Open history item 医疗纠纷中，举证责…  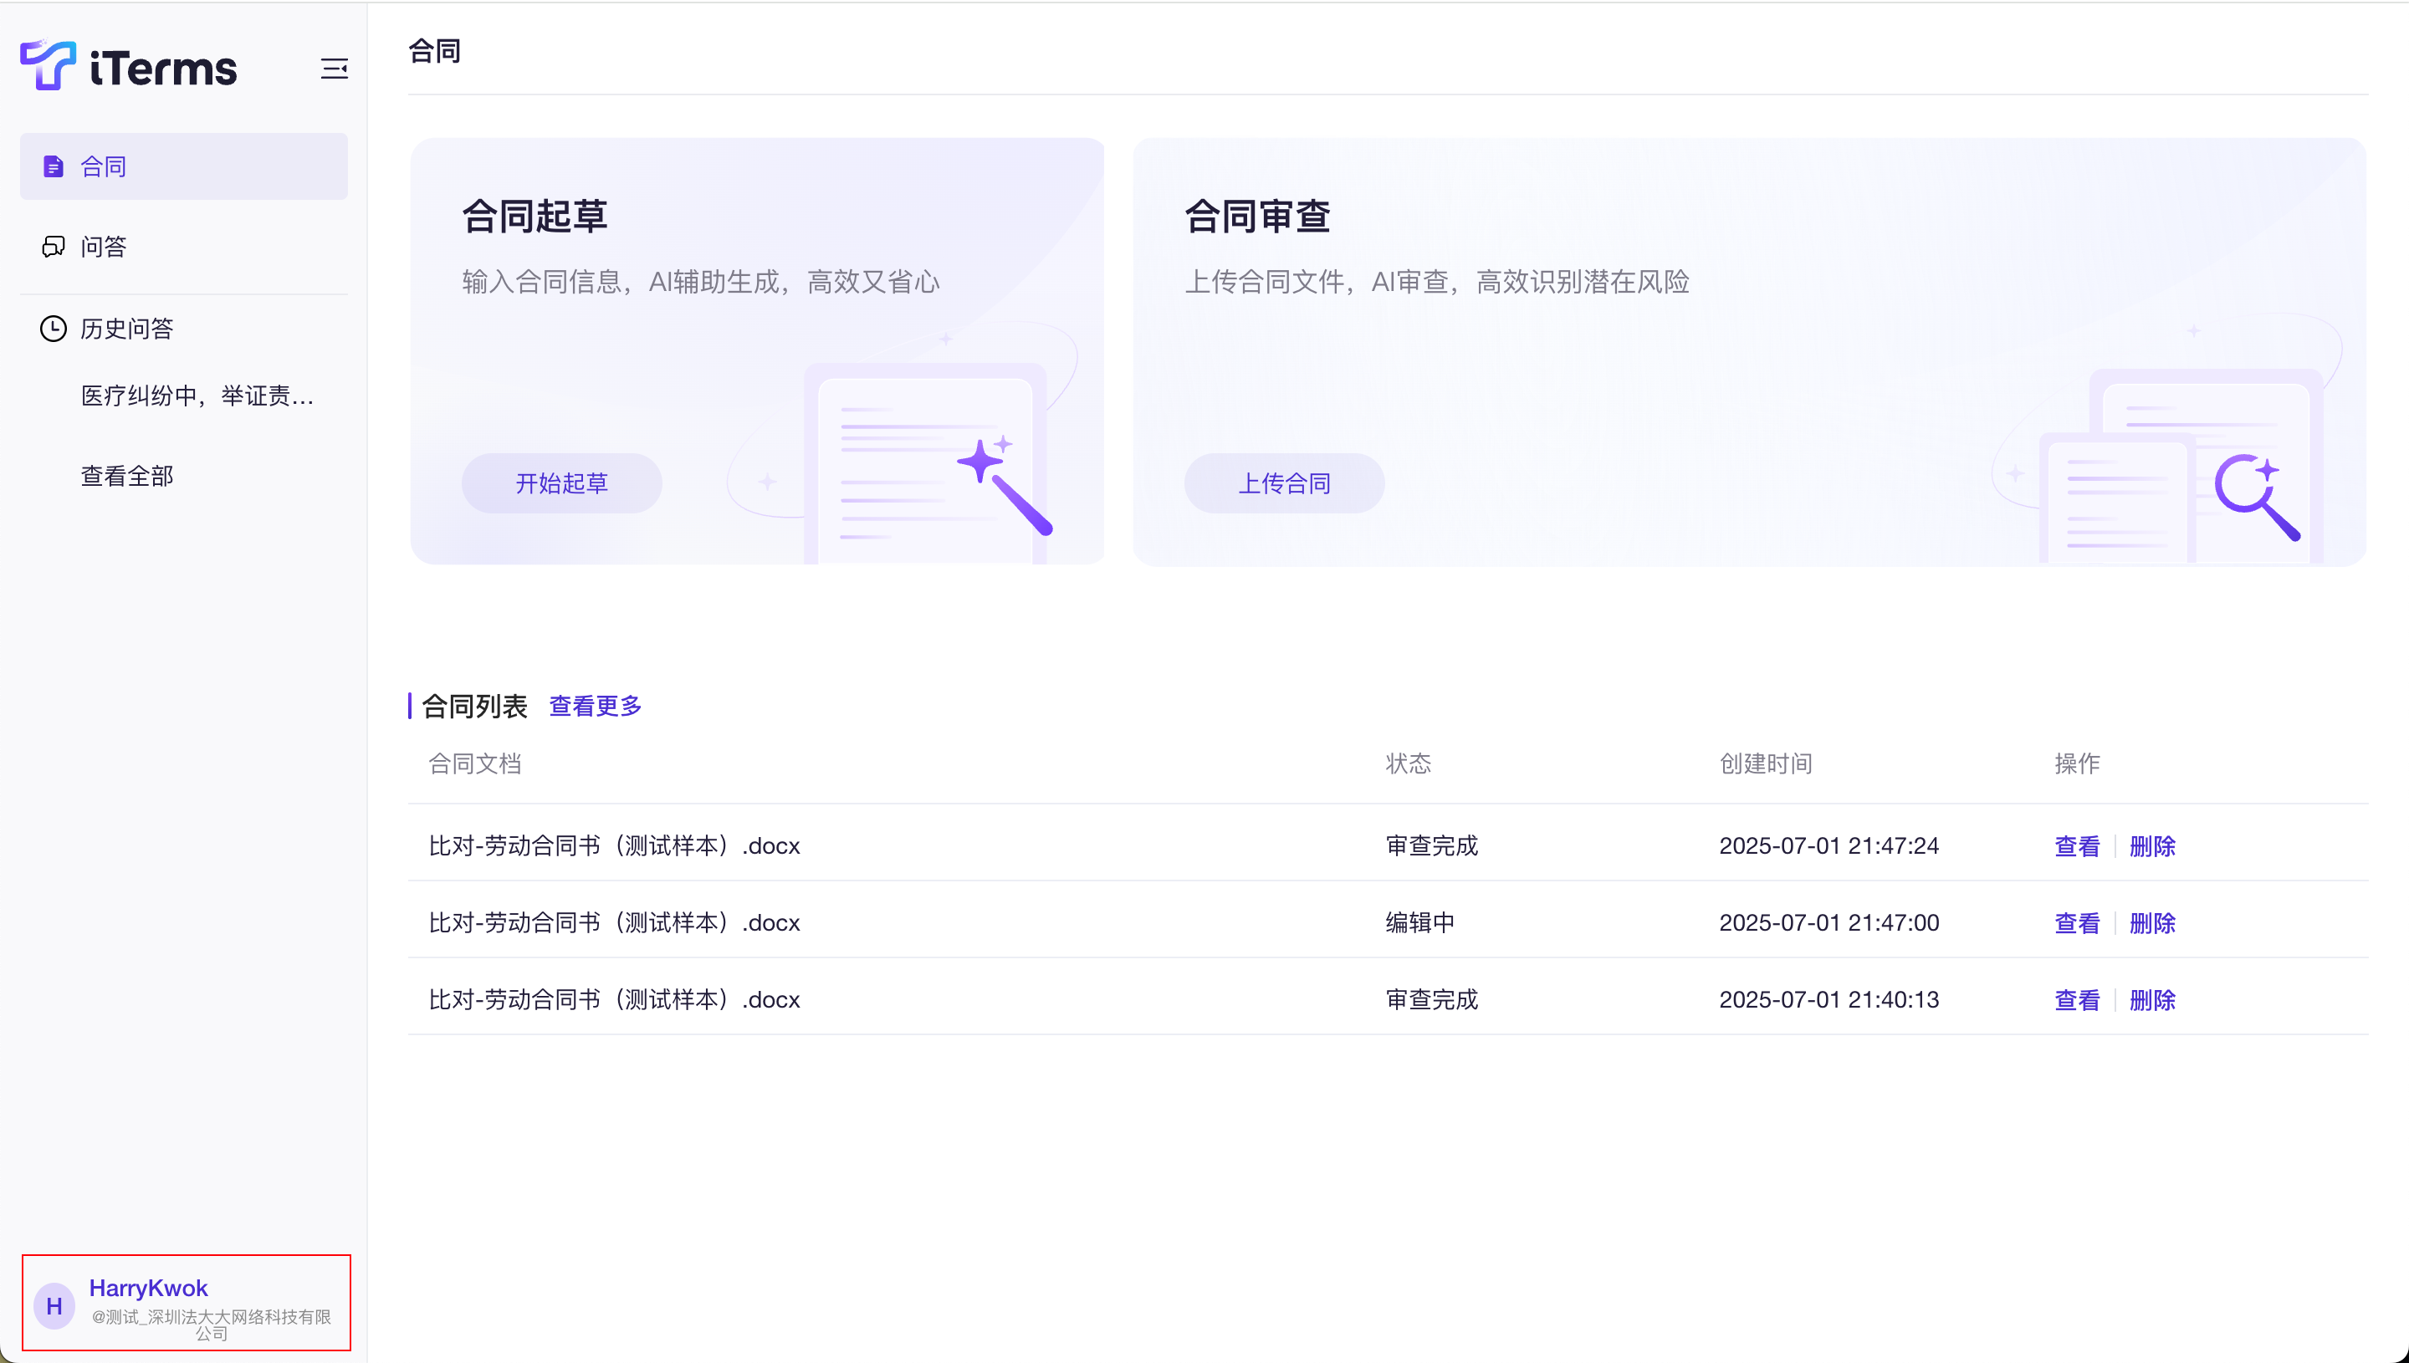pyautogui.click(x=197, y=396)
